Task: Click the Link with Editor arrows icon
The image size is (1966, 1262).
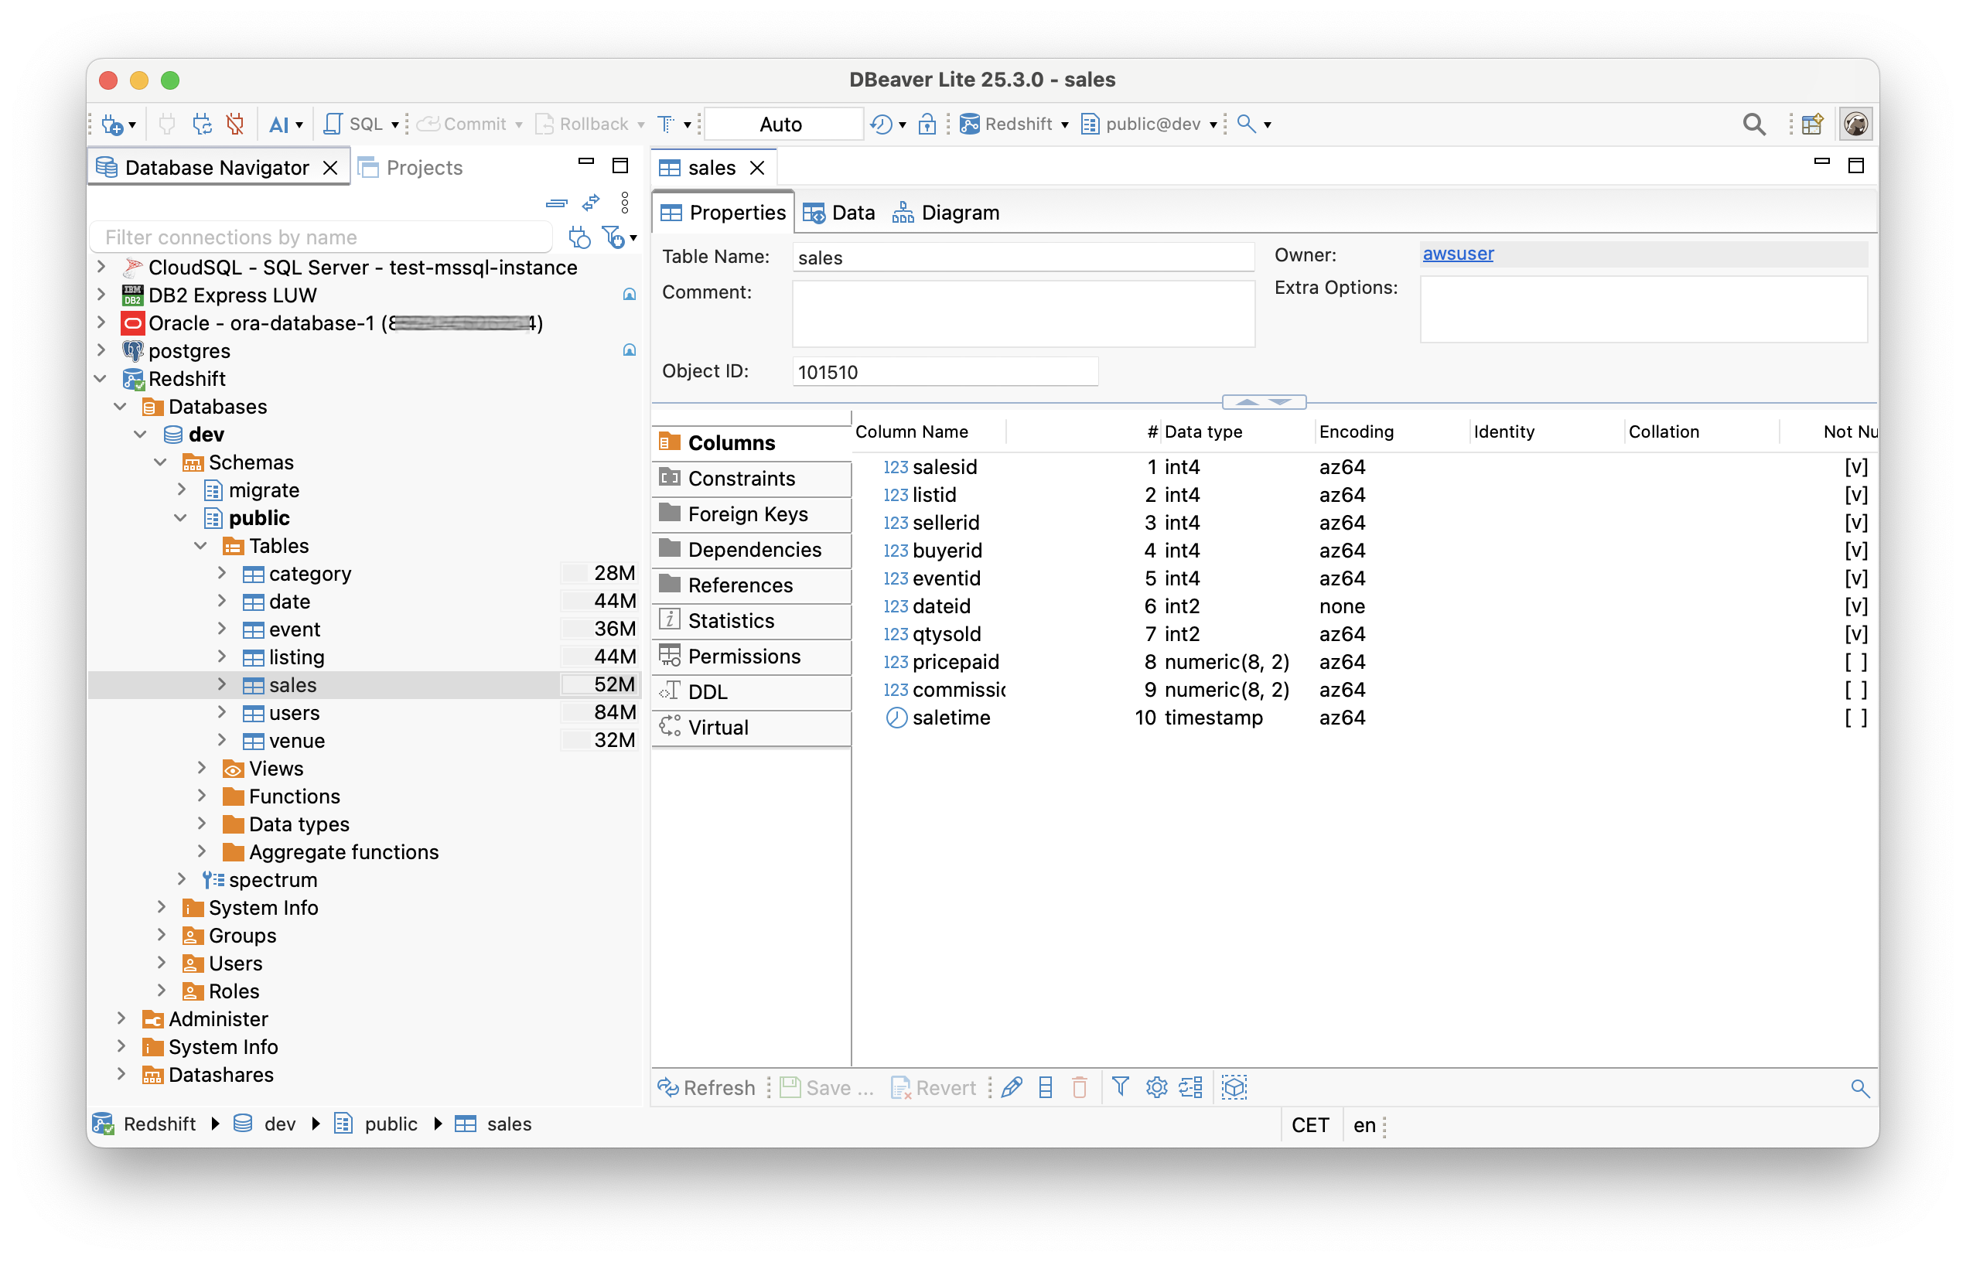Action: (591, 203)
